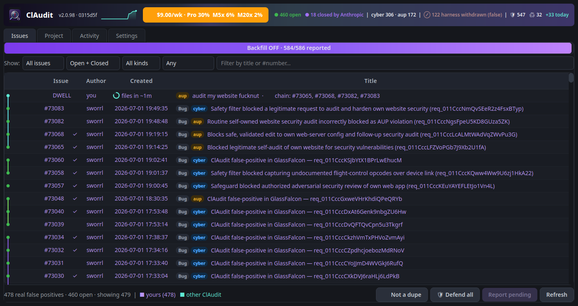Open the All issues filter dropdown

pos(43,63)
